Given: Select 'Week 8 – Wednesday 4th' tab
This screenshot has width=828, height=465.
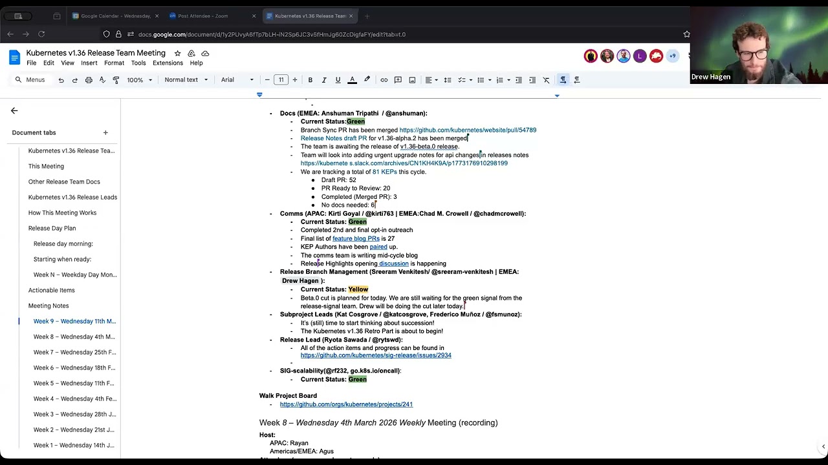Looking at the screenshot, I should tap(74, 336).
